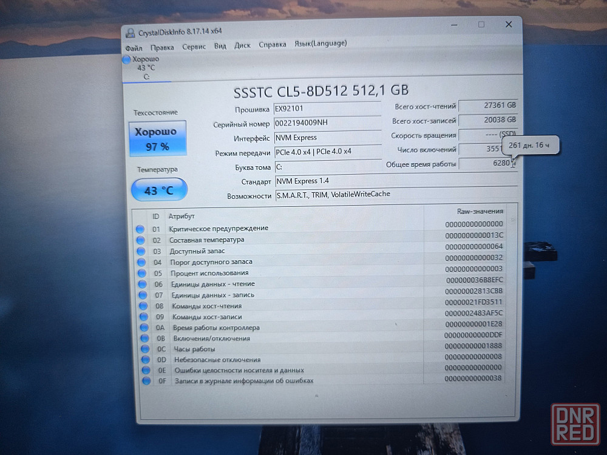Viewport: 607px width, 455px height.
Task: Close the CrystalDiskInfo window
Action: [509, 24]
